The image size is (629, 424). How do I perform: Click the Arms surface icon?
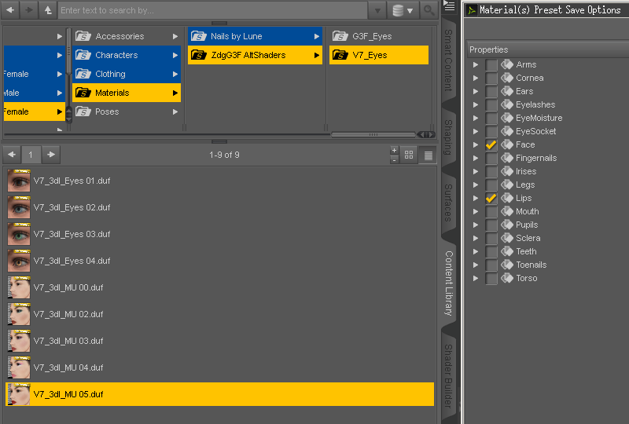(x=507, y=64)
